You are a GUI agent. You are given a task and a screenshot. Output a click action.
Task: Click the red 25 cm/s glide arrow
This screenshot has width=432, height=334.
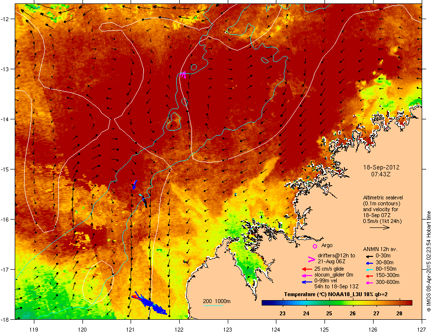(307, 269)
